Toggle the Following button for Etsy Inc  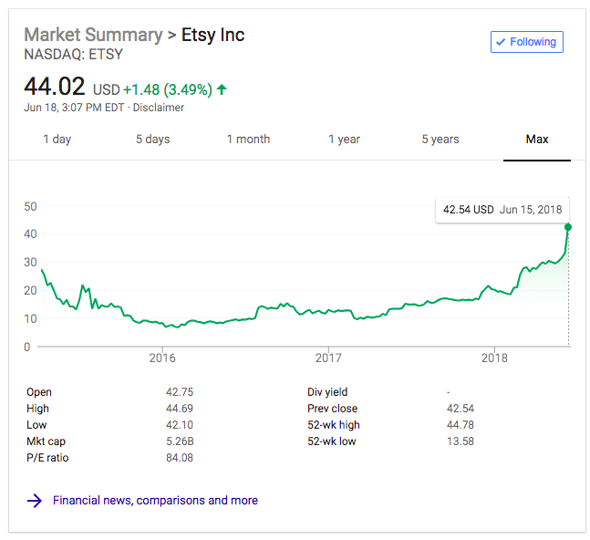[527, 42]
